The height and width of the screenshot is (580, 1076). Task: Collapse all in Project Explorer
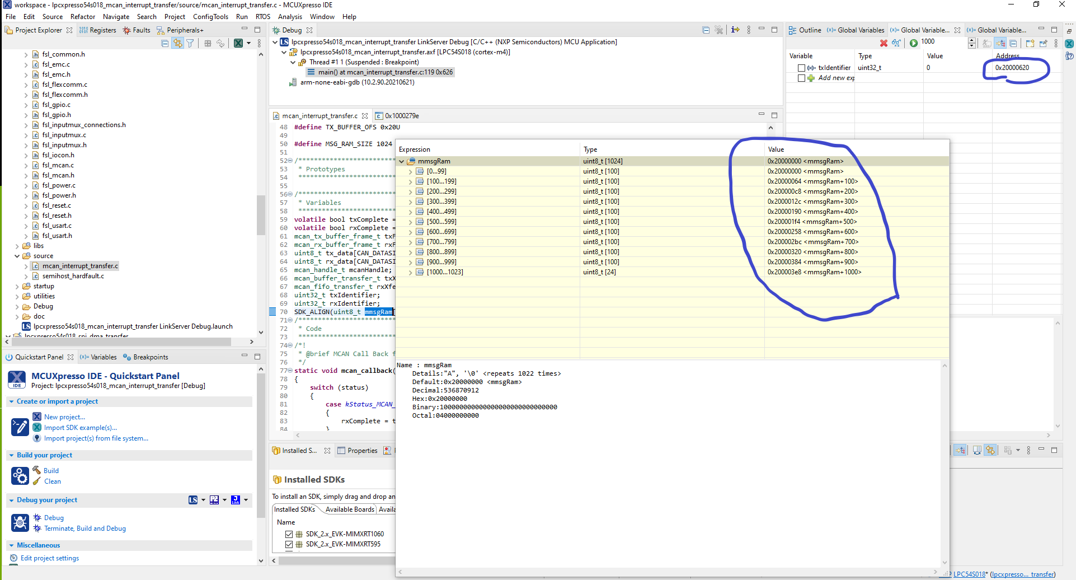165,43
